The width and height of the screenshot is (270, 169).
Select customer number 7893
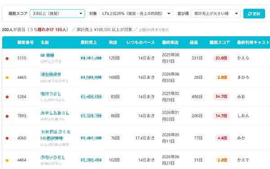click(x=22, y=116)
